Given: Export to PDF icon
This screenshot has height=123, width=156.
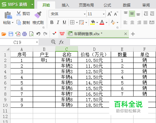Looking at the screenshot, I should pos(18,34).
